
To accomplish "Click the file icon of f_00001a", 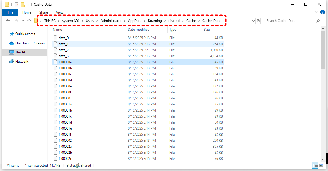I will pos(55,104).
